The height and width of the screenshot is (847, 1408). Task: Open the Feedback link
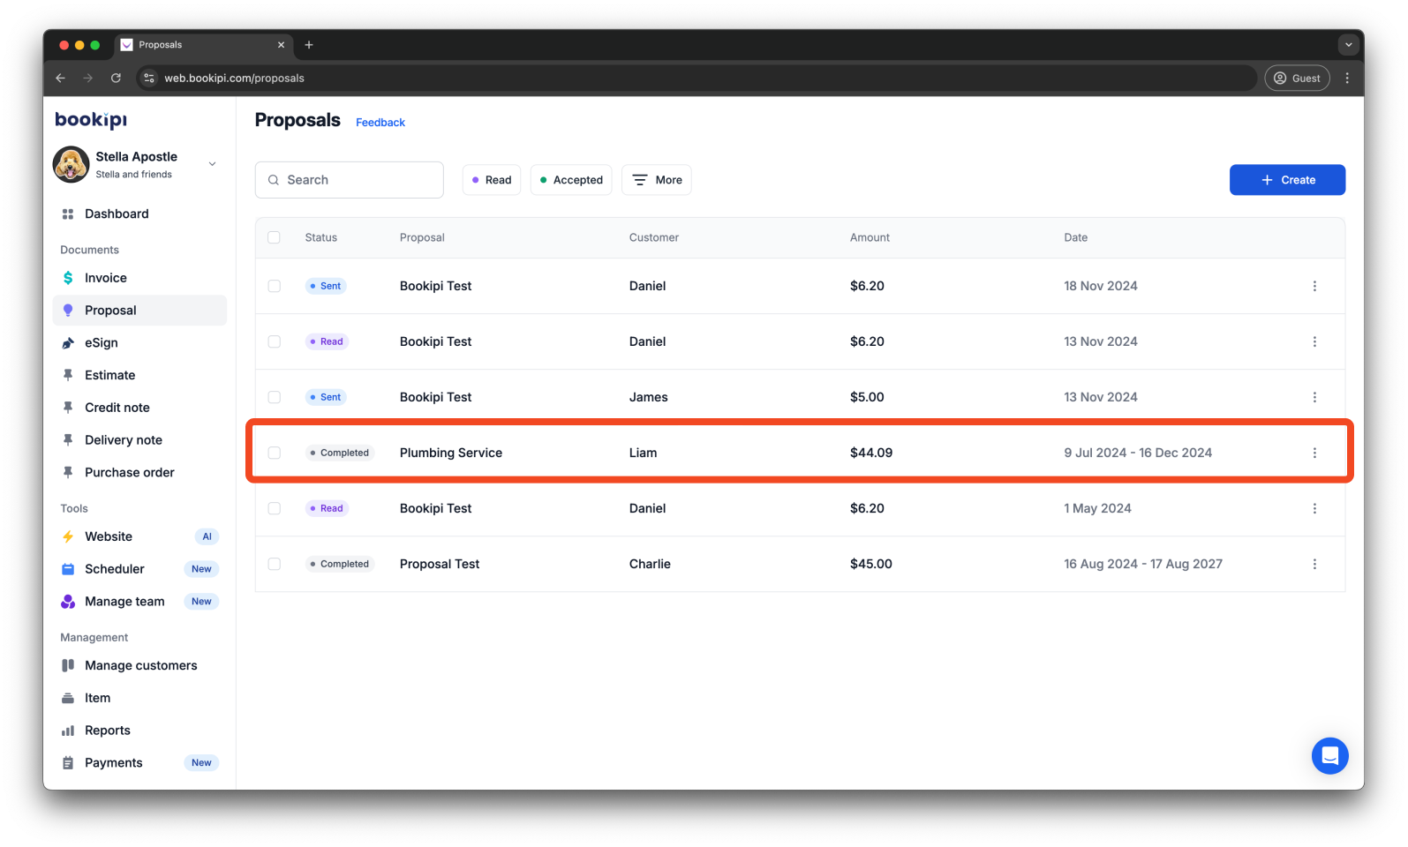coord(380,123)
